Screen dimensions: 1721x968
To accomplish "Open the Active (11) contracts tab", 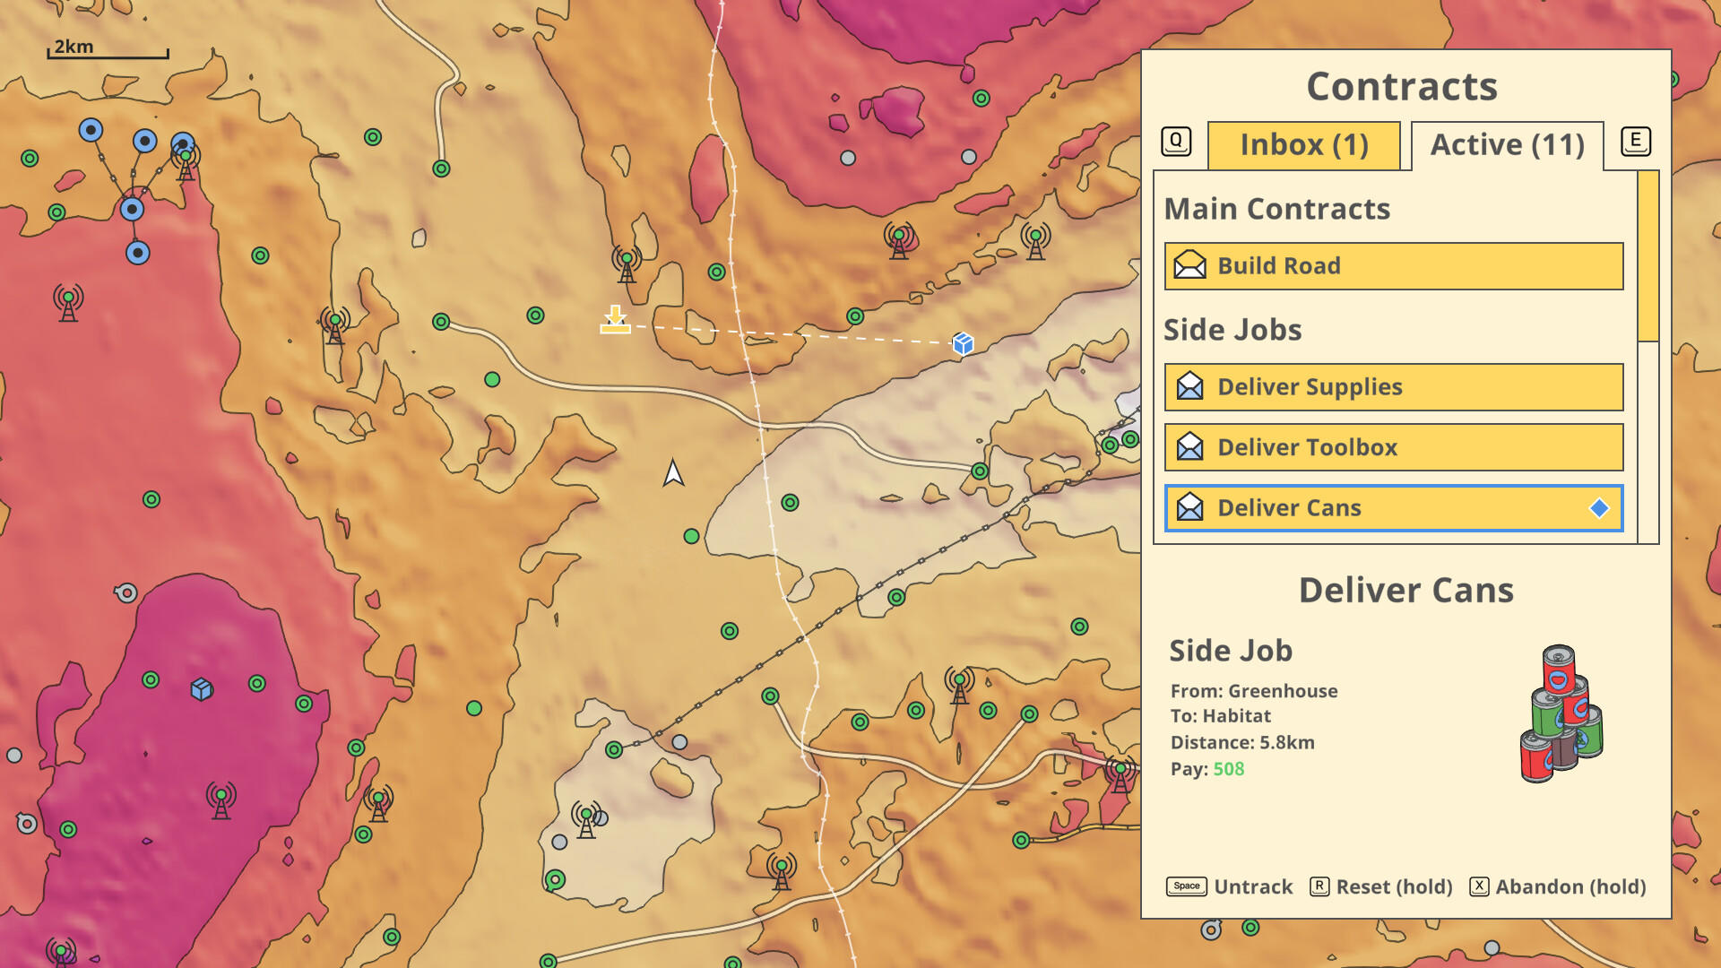I will click(x=1506, y=144).
